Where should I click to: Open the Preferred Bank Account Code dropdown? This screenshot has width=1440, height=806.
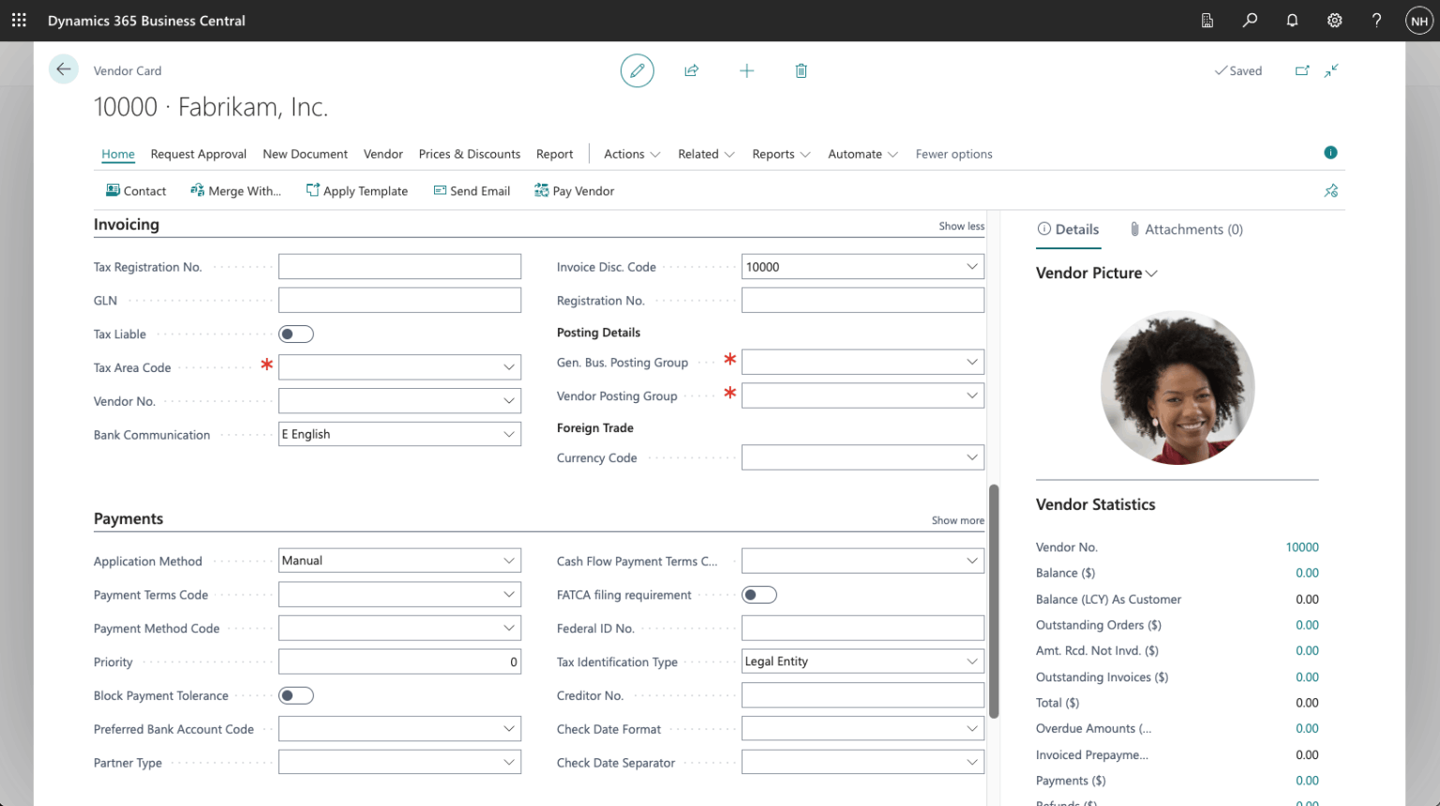pyautogui.click(x=509, y=729)
